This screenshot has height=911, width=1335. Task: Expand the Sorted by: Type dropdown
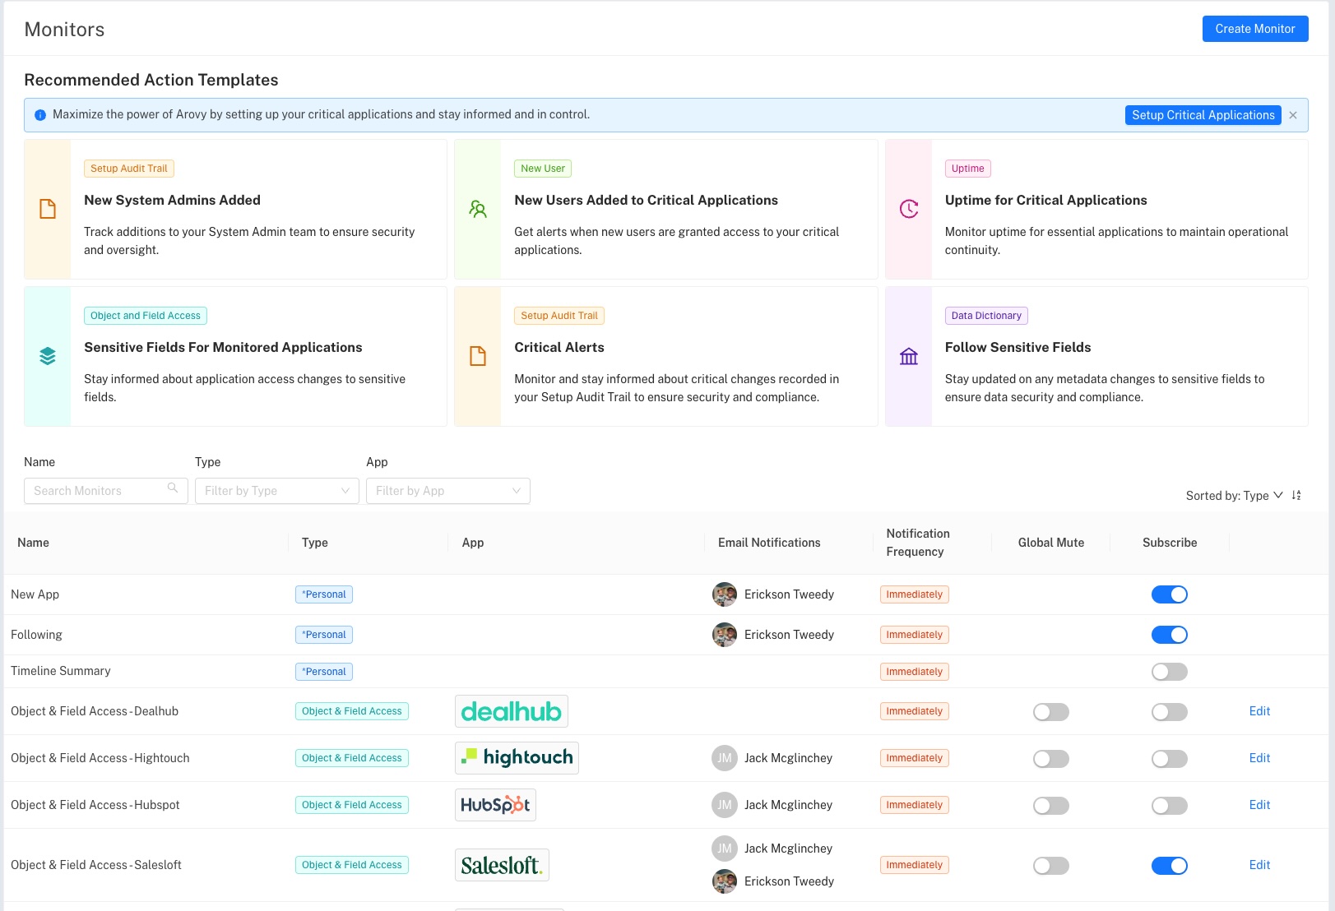[1234, 496]
